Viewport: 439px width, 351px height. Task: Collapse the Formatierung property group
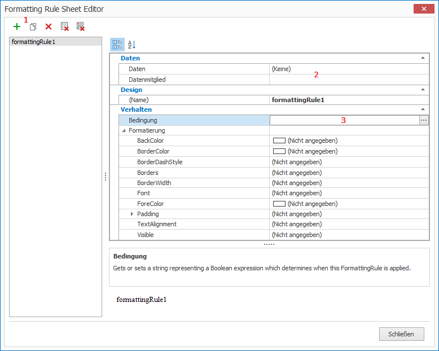pyautogui.click(x=124, y=130)
